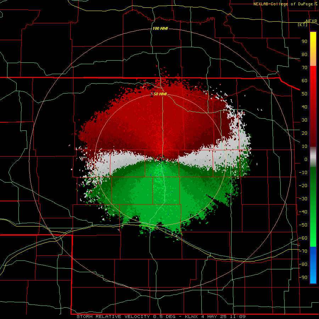Click the 0 value on the legend

(x=306, y=159)
